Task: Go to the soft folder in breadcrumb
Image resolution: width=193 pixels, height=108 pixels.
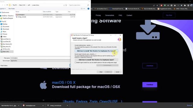Action: [29, 5]
